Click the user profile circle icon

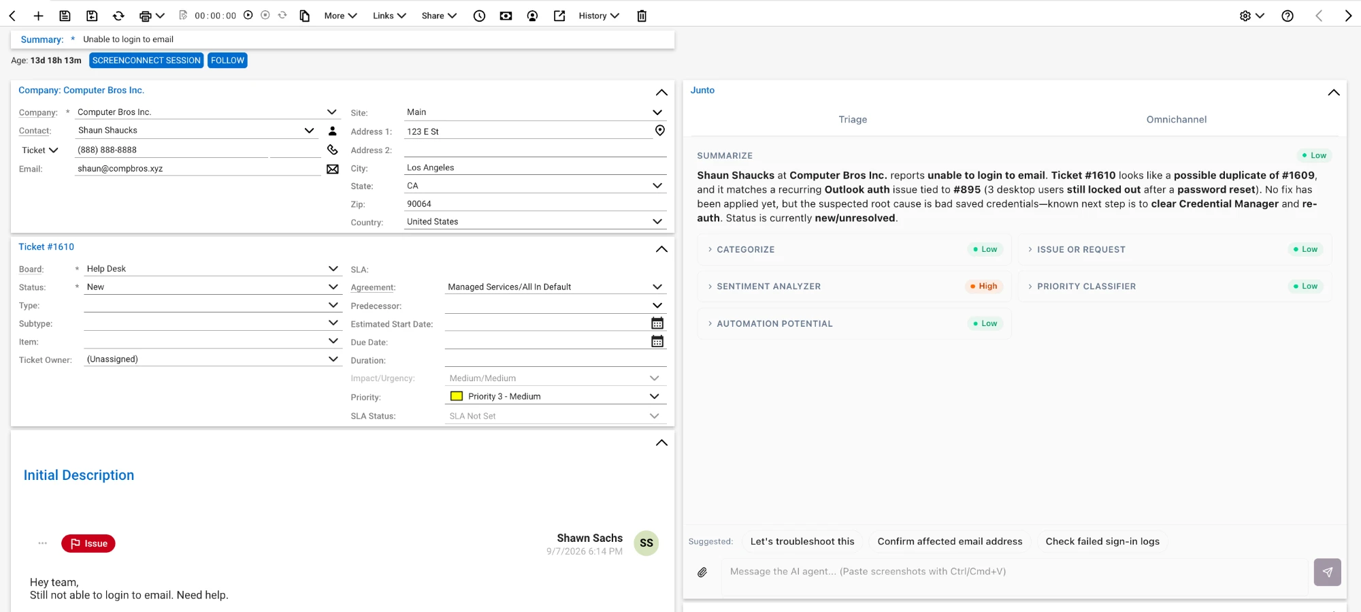(x=532, y=16)
